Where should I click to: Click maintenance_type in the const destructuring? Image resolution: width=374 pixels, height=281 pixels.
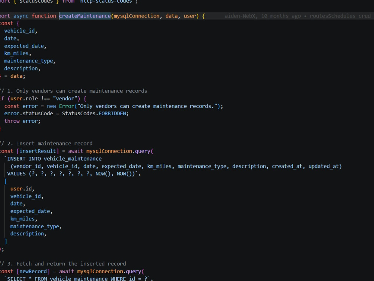click(x=28, y=61)
